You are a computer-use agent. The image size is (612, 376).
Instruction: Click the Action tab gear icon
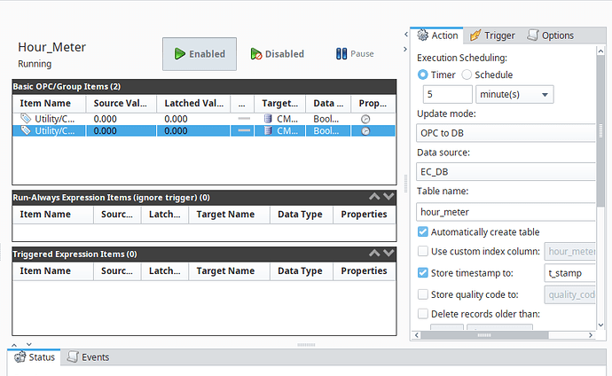pyautogui.click(x=423, y=35)
